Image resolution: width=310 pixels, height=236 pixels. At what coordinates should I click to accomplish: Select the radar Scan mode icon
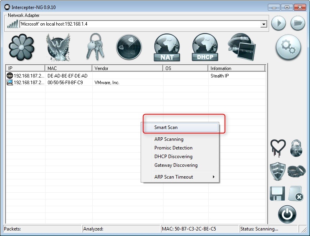129,47
